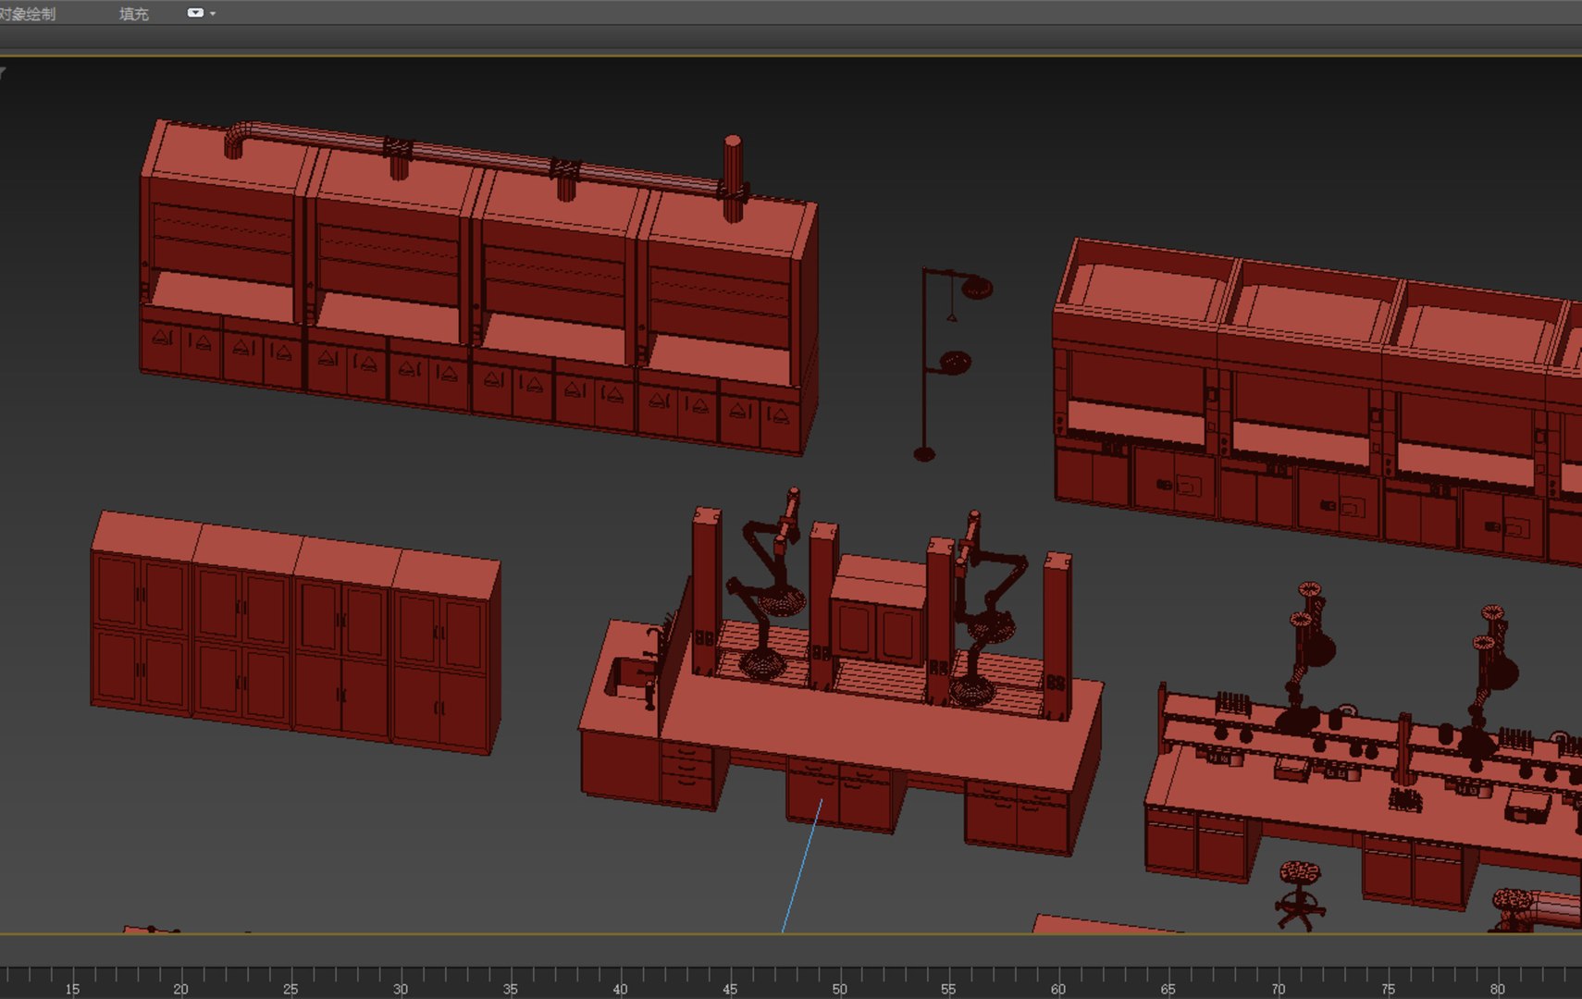Click the ribbon minimize toggle button
Image resolution: width=1582 pixels, height=999 pixels.
[195, 13]
